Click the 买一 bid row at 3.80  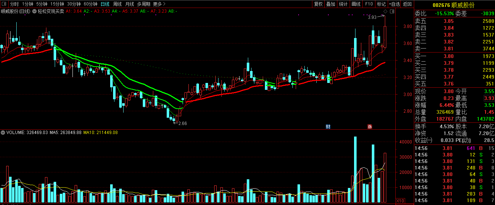[x=454, y=56]
